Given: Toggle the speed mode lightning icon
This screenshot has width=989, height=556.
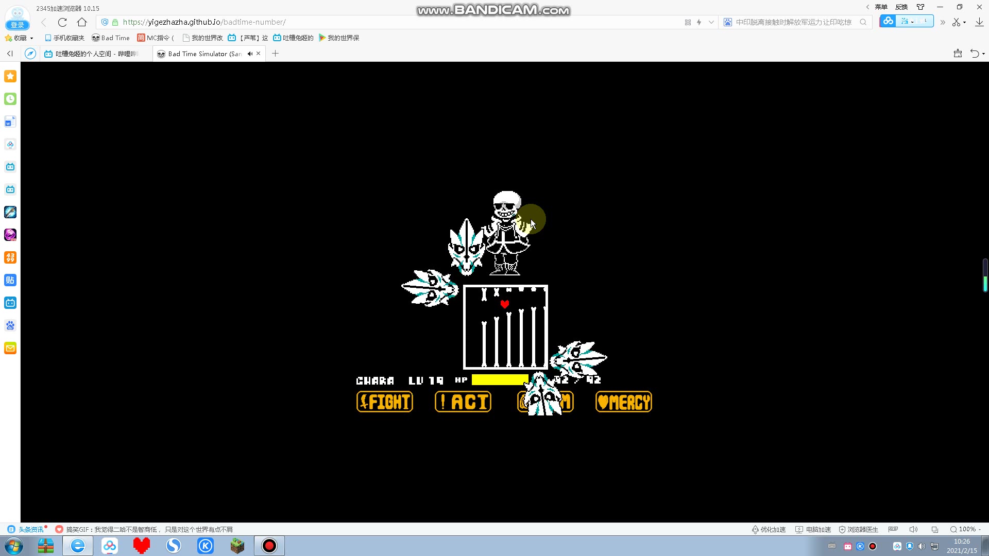Looking at the screenshot, I should tap(699, 22).
